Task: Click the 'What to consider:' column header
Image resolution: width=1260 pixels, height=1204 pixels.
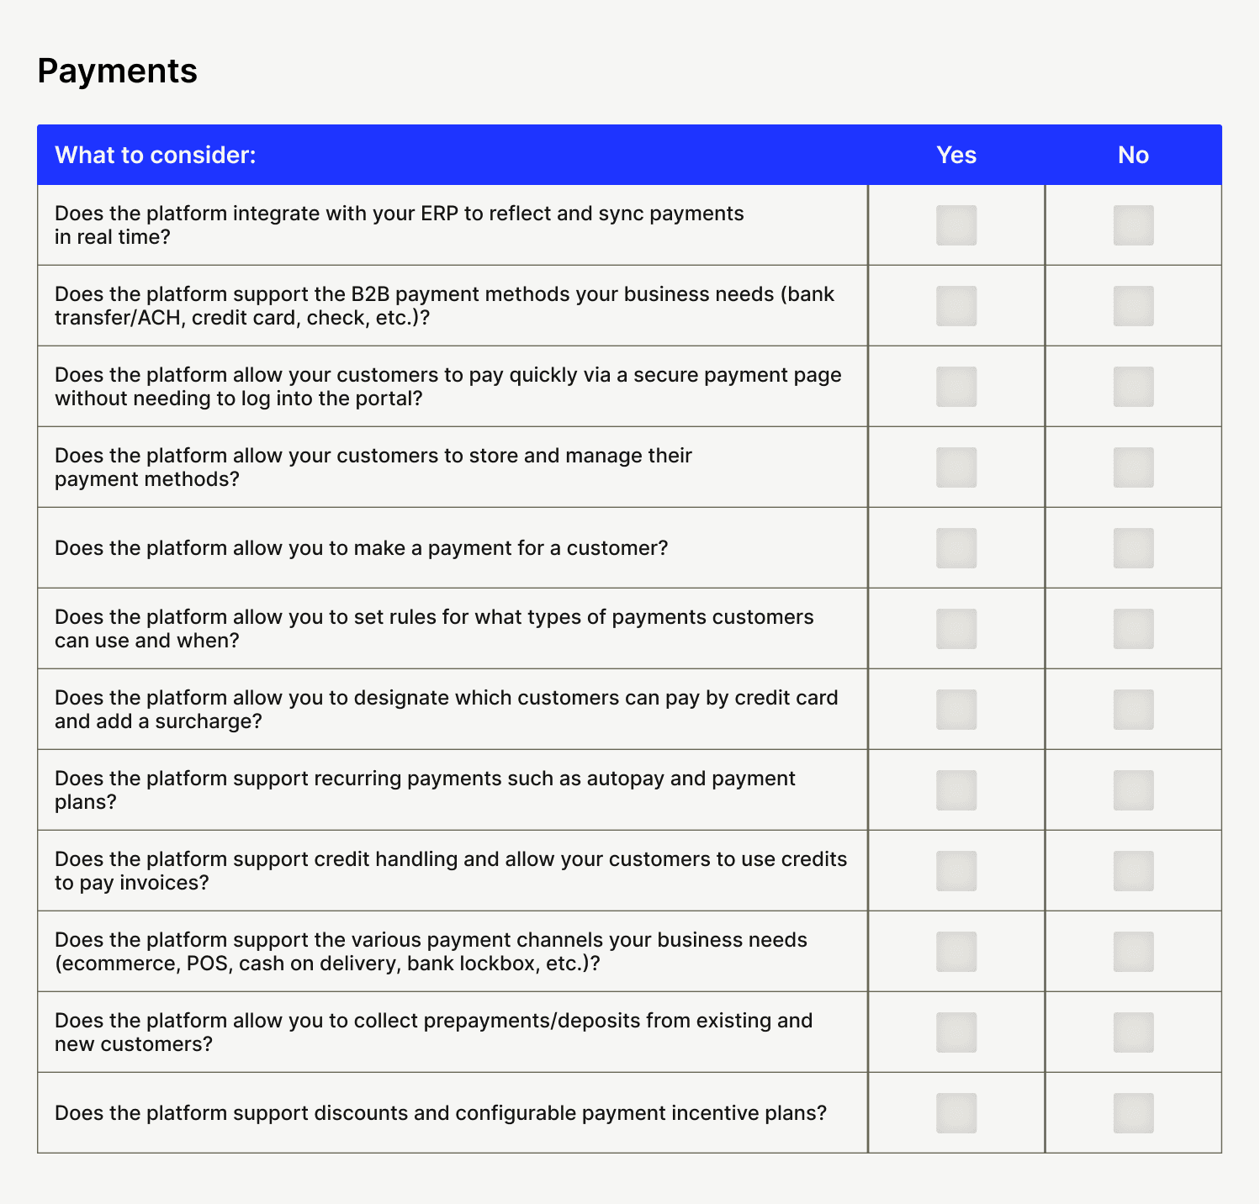Action: 156,156
